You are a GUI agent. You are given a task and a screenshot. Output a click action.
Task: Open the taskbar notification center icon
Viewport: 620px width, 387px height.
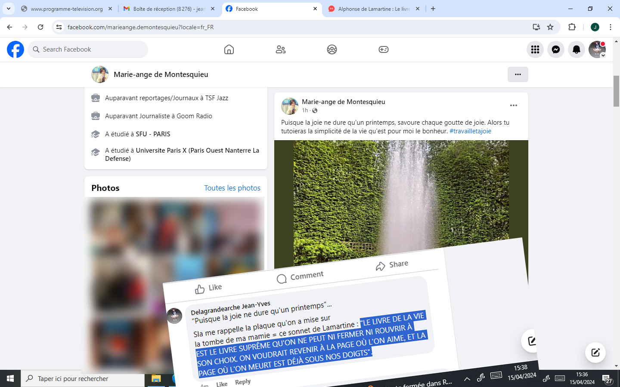608,378
